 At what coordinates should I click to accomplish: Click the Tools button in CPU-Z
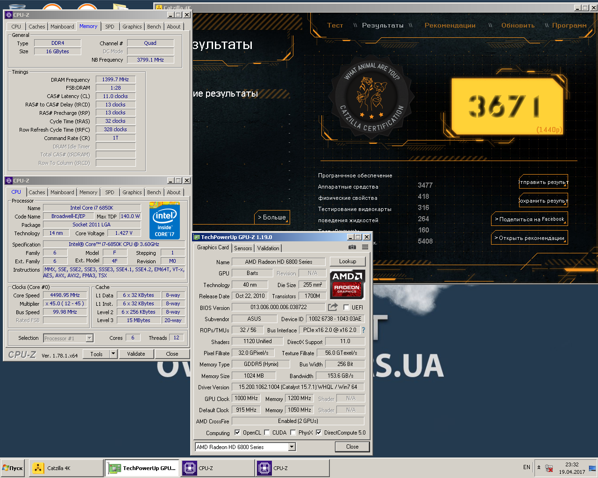click(96, 354)
